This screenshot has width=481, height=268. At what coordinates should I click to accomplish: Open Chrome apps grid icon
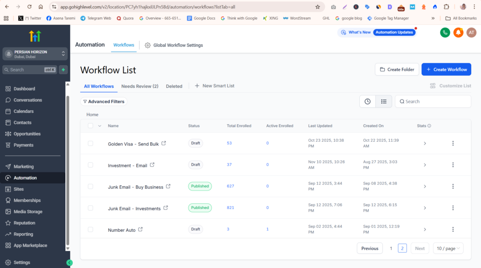click(6, 18)
